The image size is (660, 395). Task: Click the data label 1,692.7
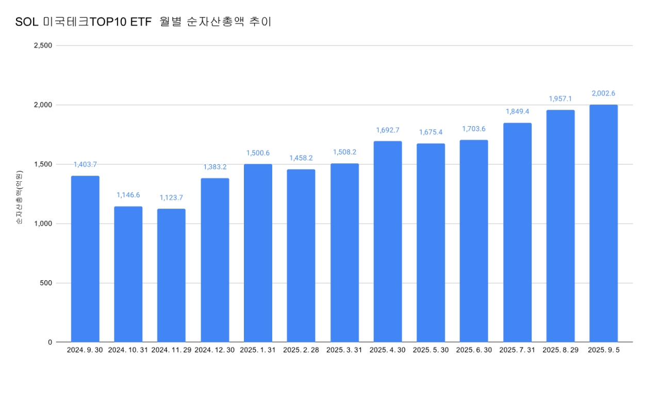click(x=387, y=130)
